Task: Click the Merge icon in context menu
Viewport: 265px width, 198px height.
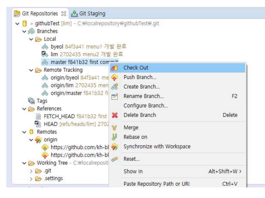Action: click(x=114, y=128)
